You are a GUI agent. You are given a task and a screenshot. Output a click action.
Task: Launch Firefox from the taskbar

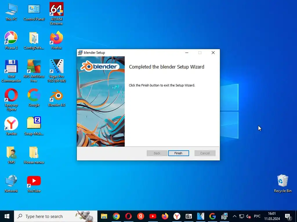point(165,216)
